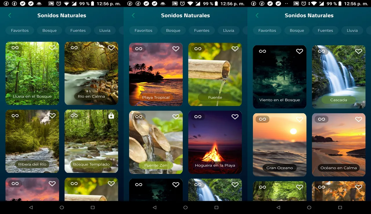This screenshot has height=214, width=371.
Task: Play the Hoguera en la Playa sound
Action: pyautogui.click(x=215, y=142)
